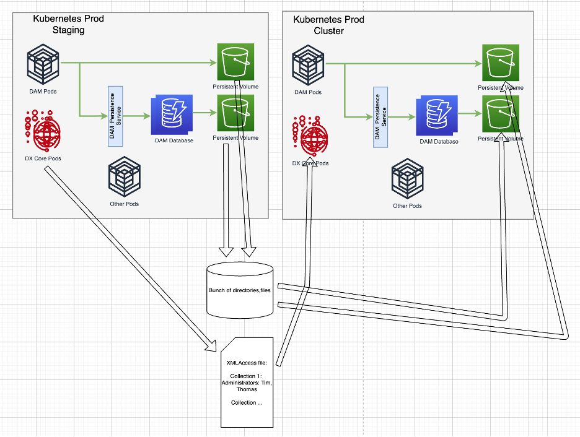Screen dimensions: 580x437
Task: Click the Other Pods icon in Prod Cluster
Action: pos(407,180)
